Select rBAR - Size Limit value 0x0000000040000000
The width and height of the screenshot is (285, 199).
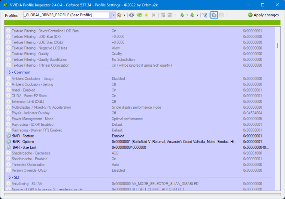(129, 147)
